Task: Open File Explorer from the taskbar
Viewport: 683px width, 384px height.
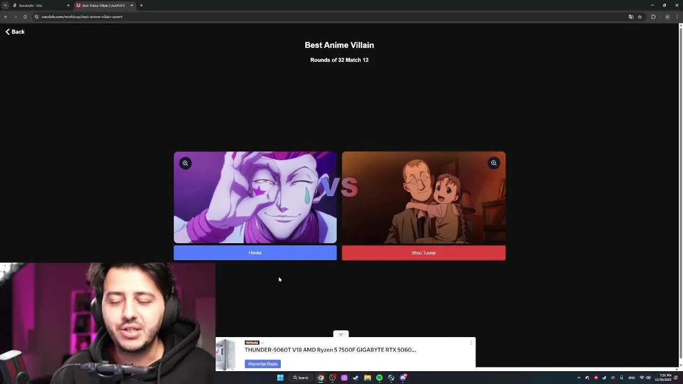Action: point(367,378)
